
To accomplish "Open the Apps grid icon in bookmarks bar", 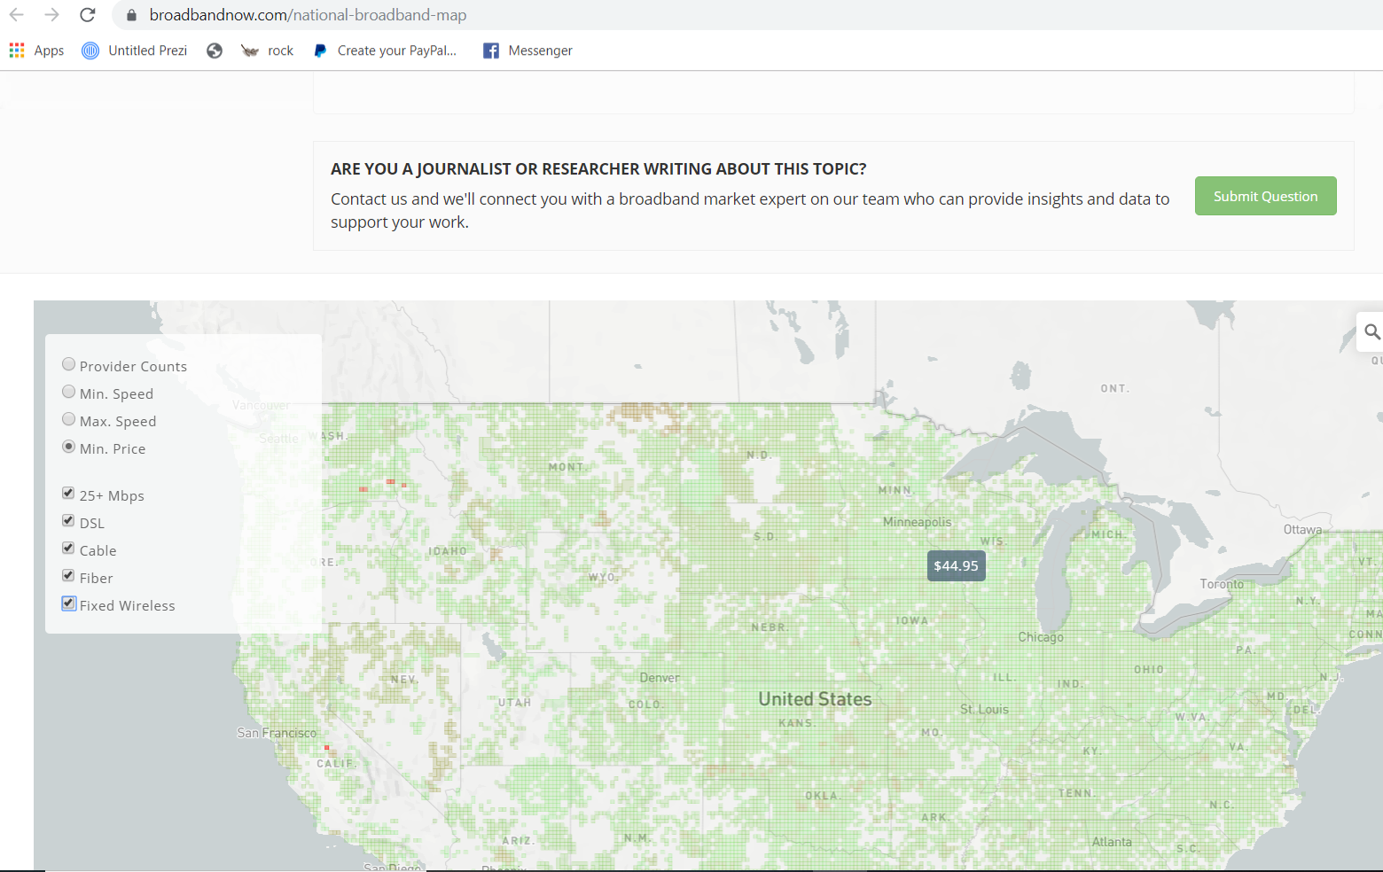I will [x=17, y=51].
